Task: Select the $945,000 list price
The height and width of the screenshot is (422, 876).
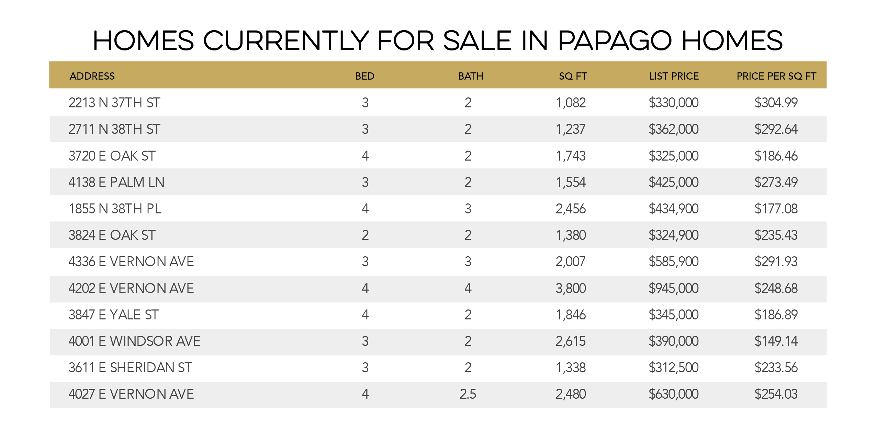Action: (673, 288)
